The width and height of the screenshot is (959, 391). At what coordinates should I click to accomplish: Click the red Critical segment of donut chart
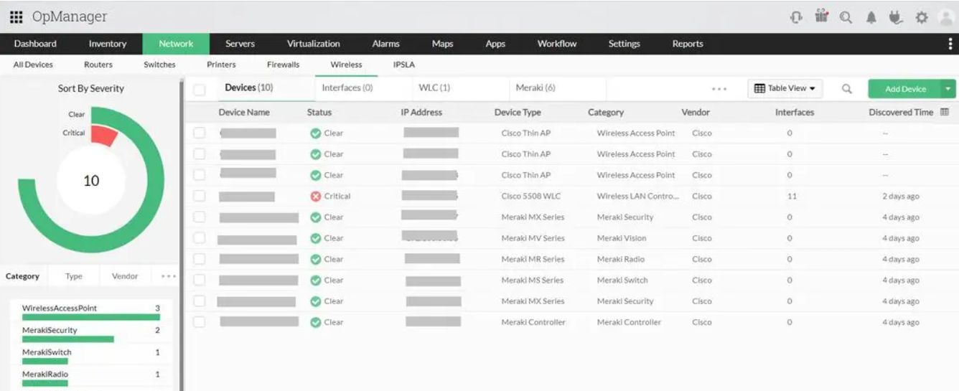[x=105, y=136]
